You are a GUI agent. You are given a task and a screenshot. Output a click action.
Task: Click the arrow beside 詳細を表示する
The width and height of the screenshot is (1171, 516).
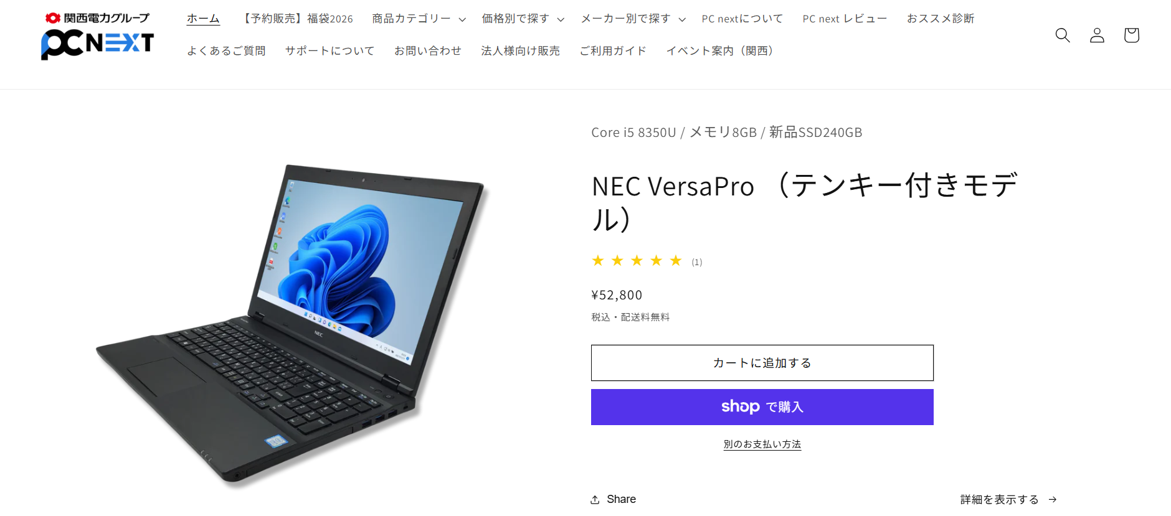coord(1053,499)
